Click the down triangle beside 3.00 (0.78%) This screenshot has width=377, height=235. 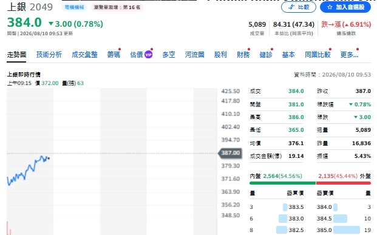[51, 24]
